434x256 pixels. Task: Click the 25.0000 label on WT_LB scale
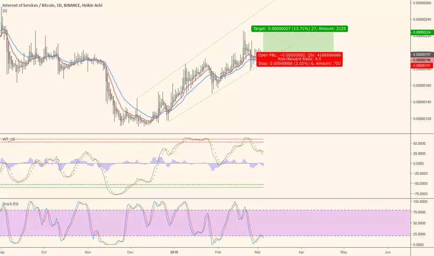(419, 154)
